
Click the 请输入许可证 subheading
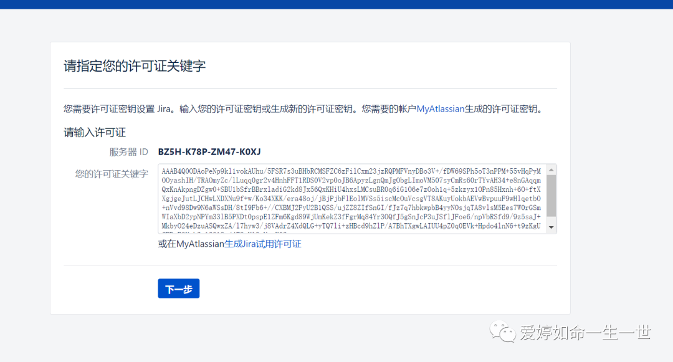pos(95,132)
